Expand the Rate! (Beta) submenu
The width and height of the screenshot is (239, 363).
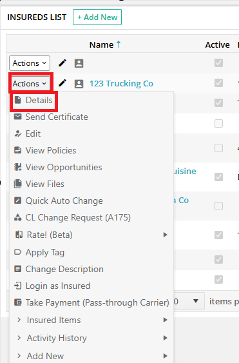click(x=91, y=235)
